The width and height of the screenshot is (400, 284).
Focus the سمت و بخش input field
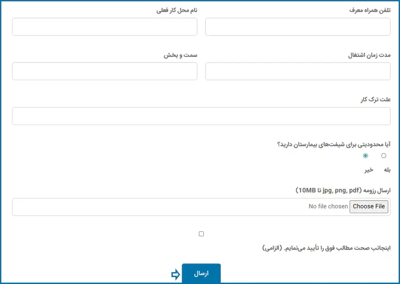[105, 71]
